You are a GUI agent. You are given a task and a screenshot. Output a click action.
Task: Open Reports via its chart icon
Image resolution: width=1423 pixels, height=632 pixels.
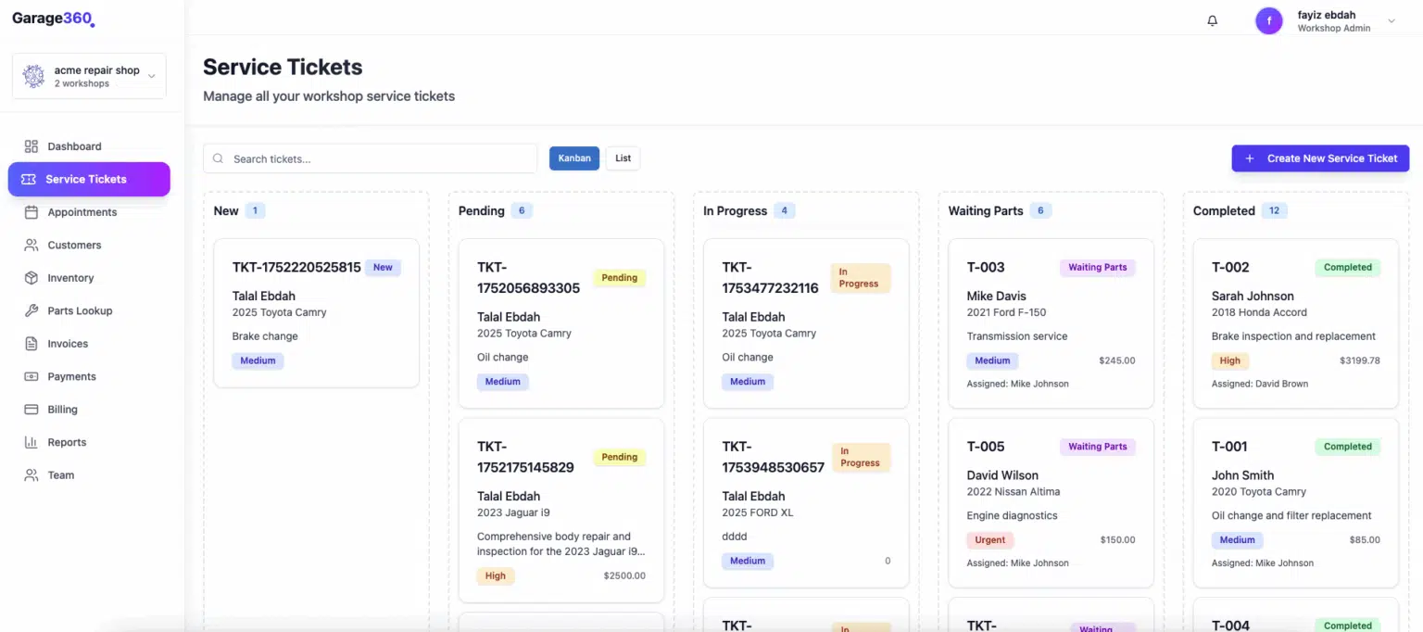(x=31, y=442)
